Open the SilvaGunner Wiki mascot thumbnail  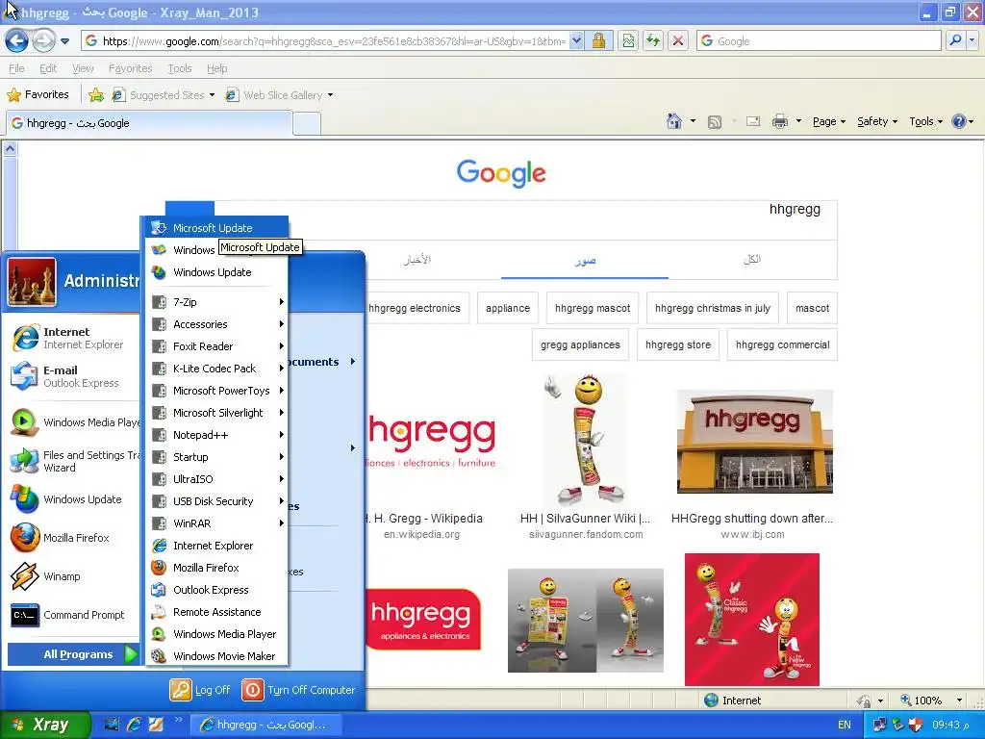[586, 441]
